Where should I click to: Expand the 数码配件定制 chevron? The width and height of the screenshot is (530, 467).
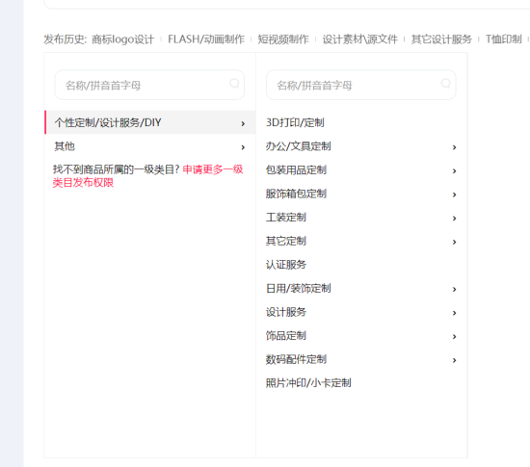tap(455, 360)
